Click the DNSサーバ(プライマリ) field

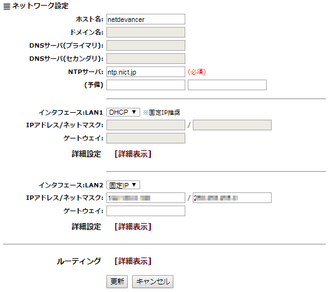pos(146,46)
